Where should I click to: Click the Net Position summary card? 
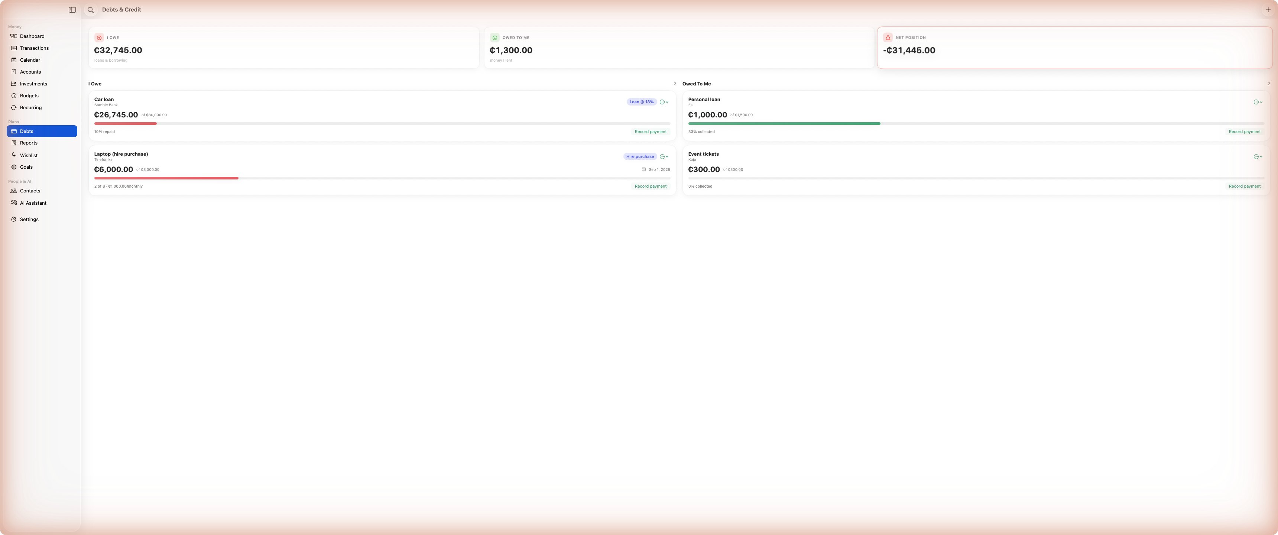(x=1074, y=48)
